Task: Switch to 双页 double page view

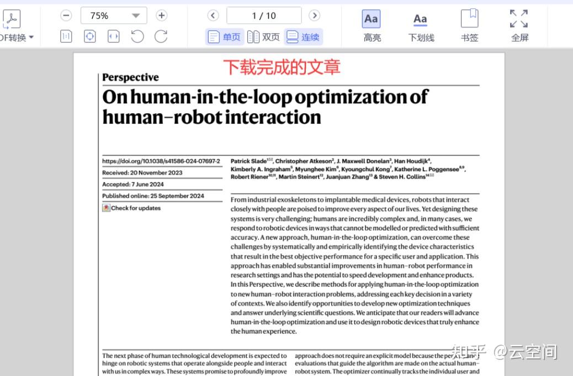Action: click(x=263, y=37)
